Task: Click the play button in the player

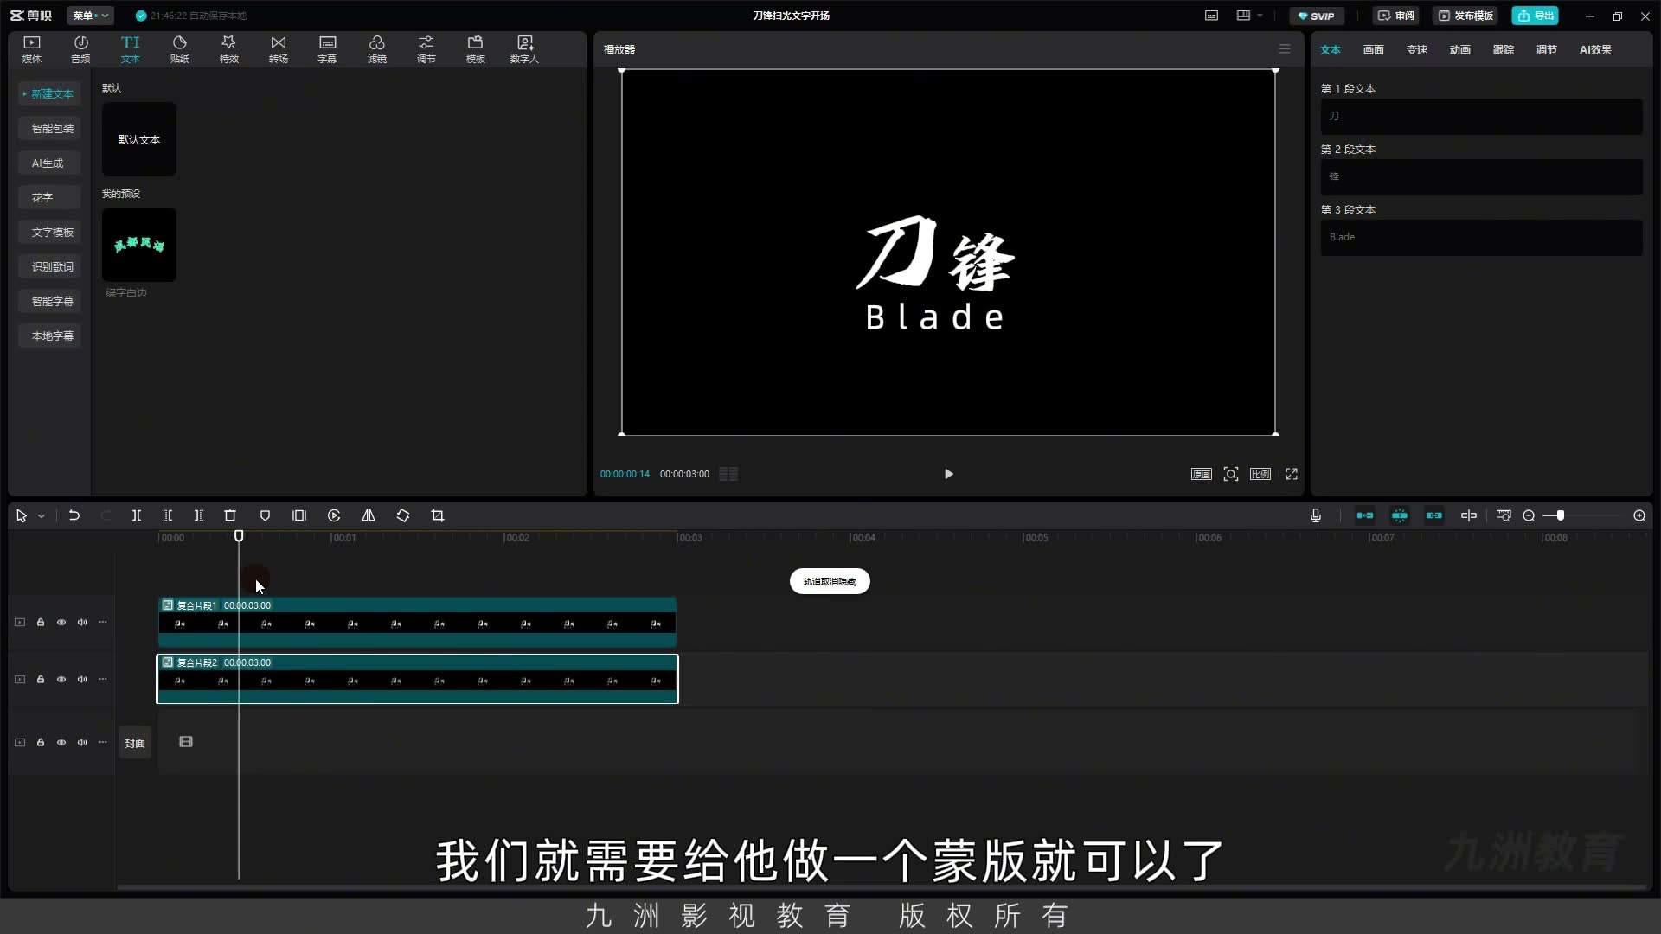Action: [948, 474]
